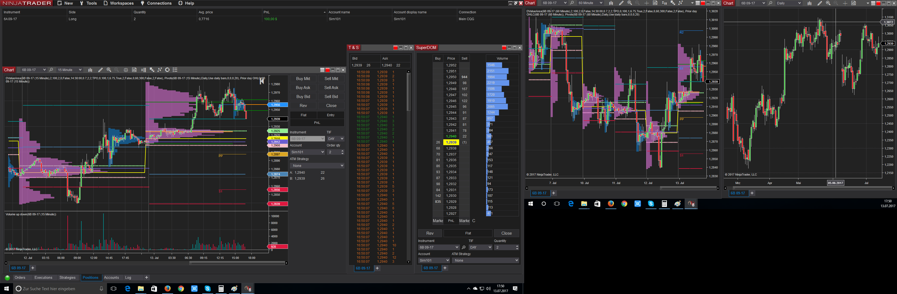Expand SuperDOM TIF DAY dropdown
This screenshot has height=294, width=897.
[x=480, y=247]
